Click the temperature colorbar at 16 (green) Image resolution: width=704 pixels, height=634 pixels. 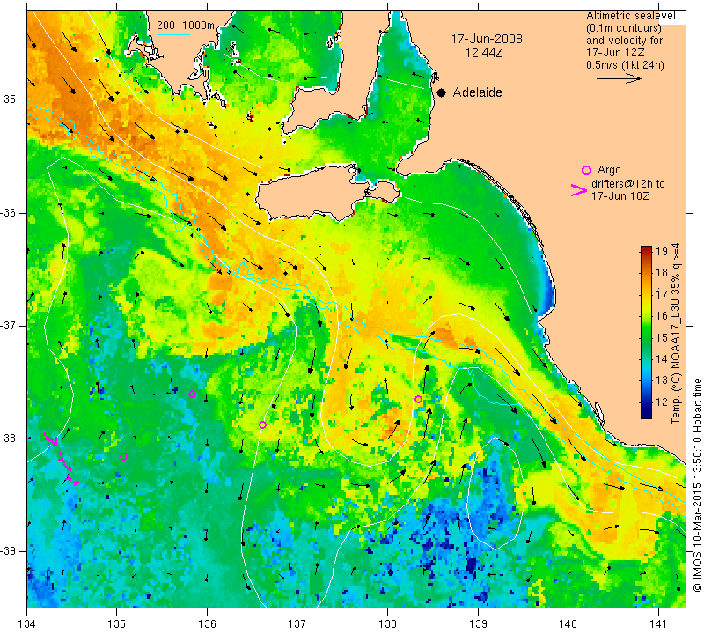point(646,315)
